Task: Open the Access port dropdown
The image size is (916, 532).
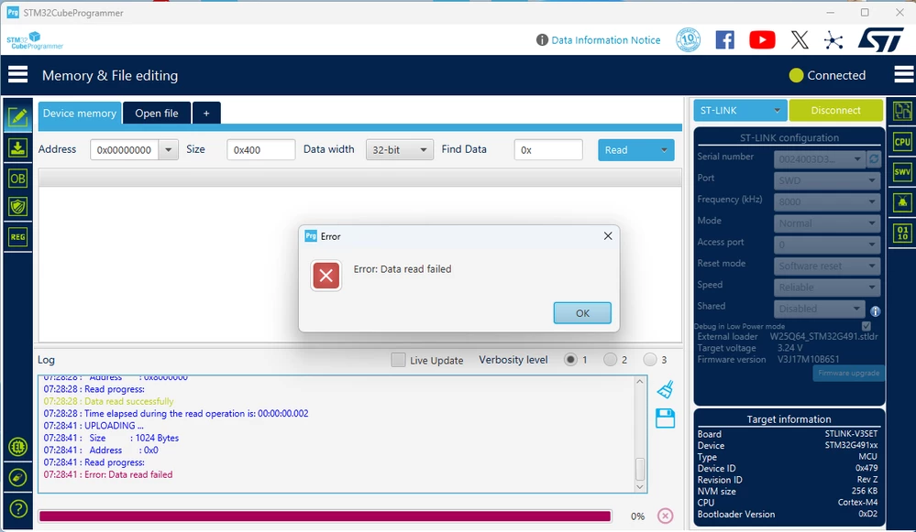Action: click(827, 244)
